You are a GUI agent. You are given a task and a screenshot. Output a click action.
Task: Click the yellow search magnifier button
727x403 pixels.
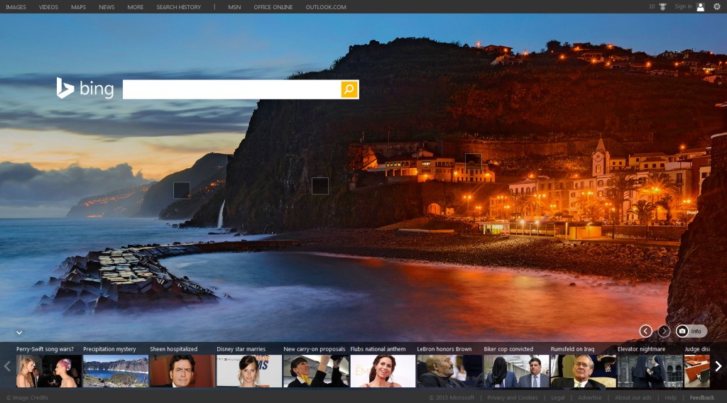pyautogui.click(x=349, y=89)
